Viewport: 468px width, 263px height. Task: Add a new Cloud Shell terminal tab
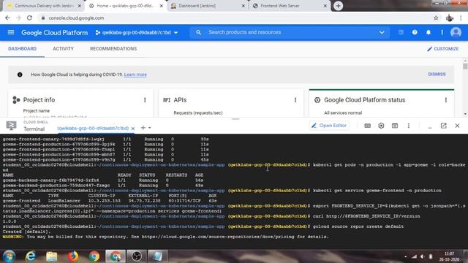click(143, 128)
